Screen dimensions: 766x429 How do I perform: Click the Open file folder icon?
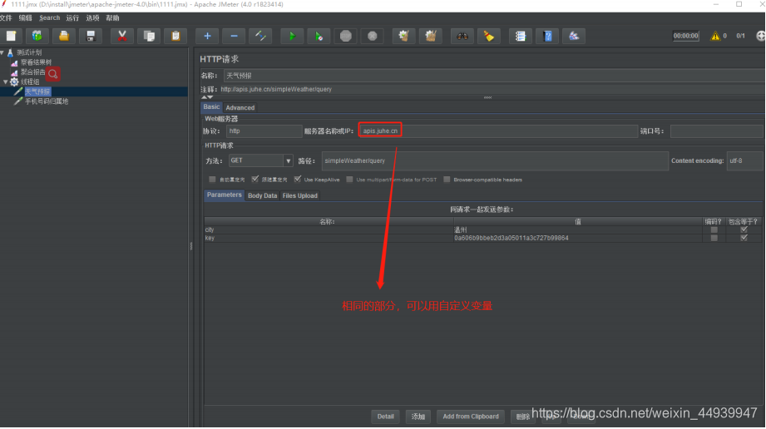[x=63, y=36]
